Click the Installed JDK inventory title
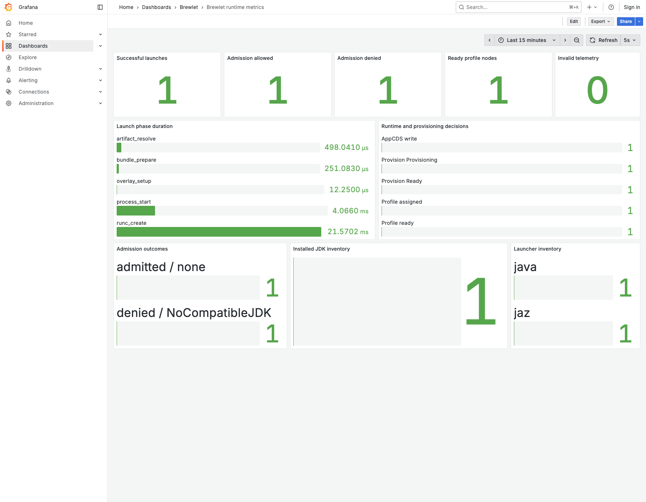The image size is (646, 502). tap(321, 249)
